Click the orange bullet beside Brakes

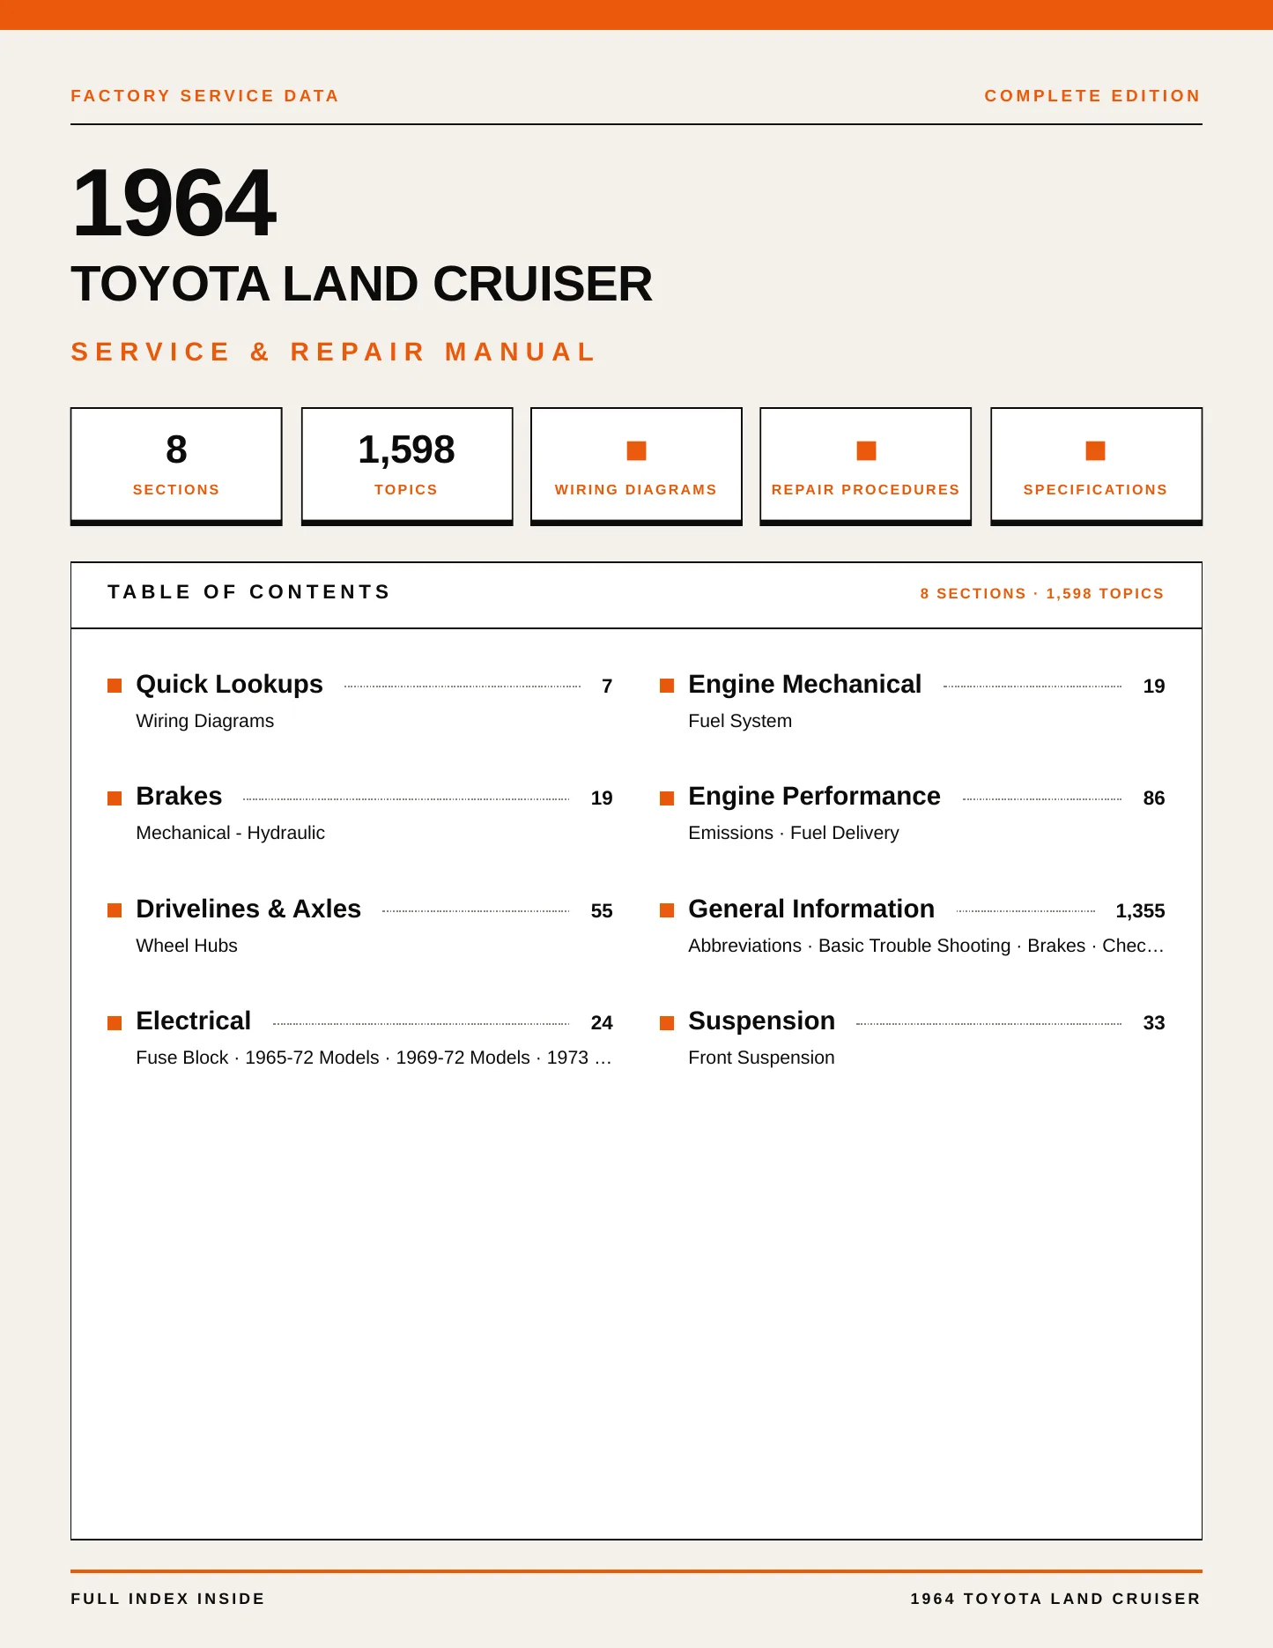click(115, 798)
